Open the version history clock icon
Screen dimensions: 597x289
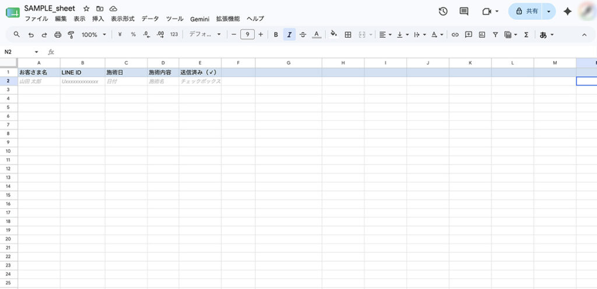(x=443, y=12)
